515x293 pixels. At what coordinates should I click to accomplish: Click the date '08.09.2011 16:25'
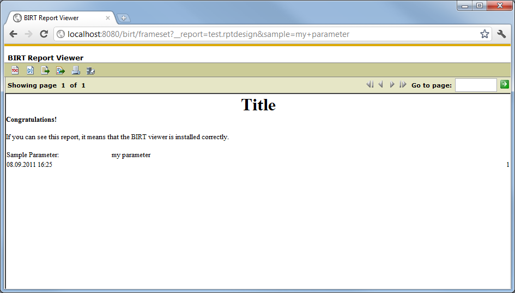tap(29, 165)
